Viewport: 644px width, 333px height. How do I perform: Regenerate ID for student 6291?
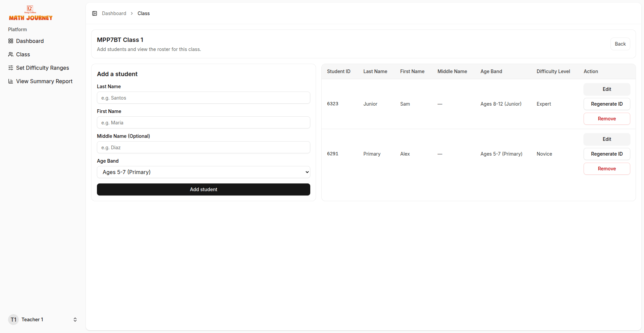click(607, 154)
